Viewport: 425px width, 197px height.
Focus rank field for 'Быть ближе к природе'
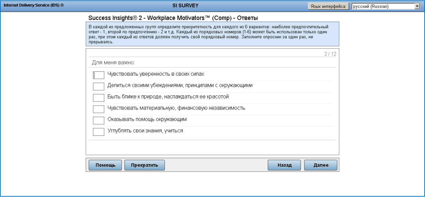point(98,98)
